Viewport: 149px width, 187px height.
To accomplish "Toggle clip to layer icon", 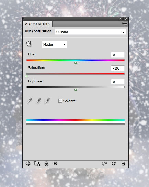I will click(46, 164).
